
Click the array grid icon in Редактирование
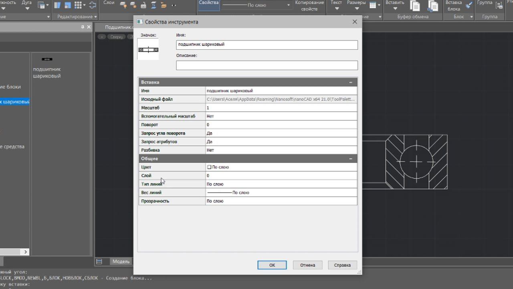[78, 5]
